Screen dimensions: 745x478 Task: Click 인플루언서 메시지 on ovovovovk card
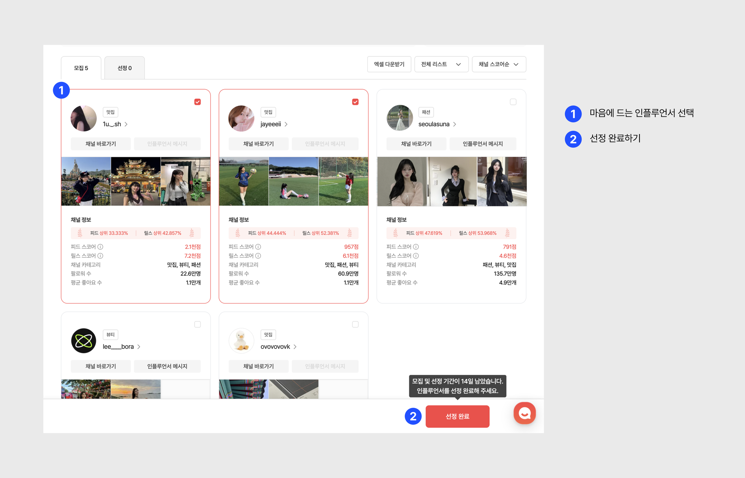[325, 366]
